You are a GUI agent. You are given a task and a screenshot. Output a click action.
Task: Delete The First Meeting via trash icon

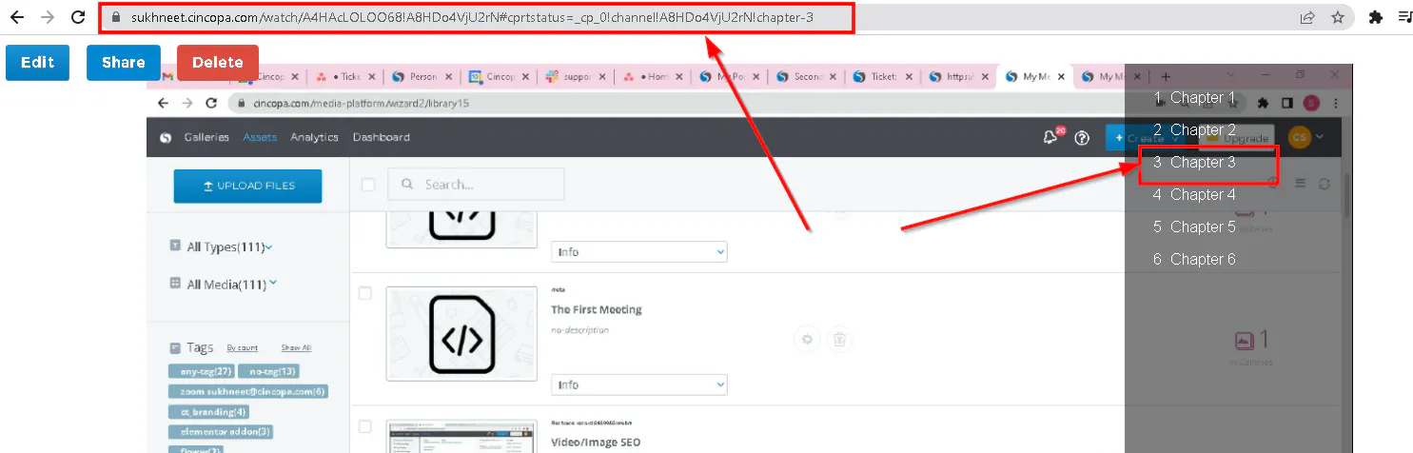click(x=838, y=339)
